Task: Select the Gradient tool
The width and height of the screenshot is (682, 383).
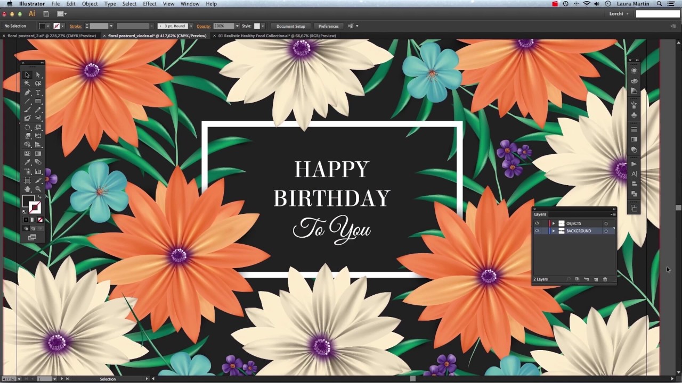Action: [38, 153]
